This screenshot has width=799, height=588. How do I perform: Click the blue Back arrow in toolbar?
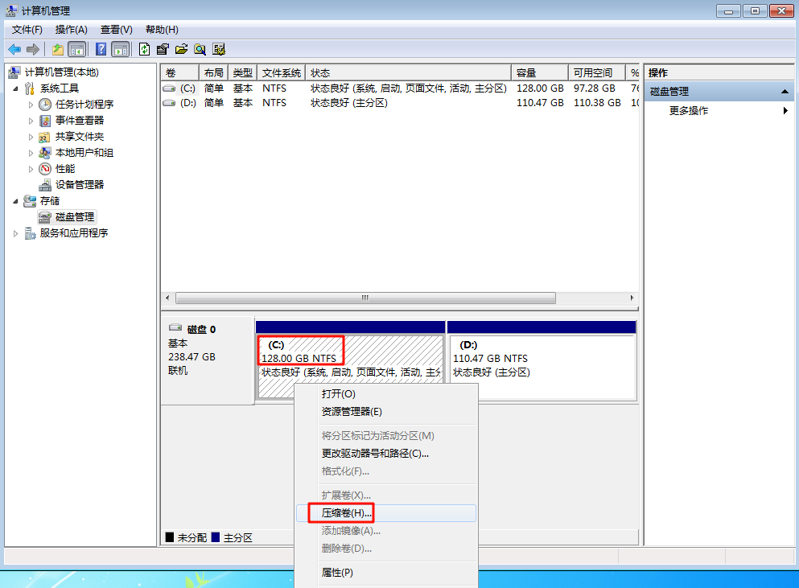[x=14, y=49]
